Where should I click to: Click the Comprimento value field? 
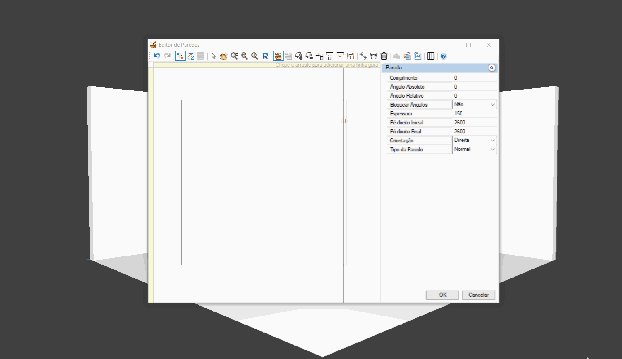tap(475, 78)
